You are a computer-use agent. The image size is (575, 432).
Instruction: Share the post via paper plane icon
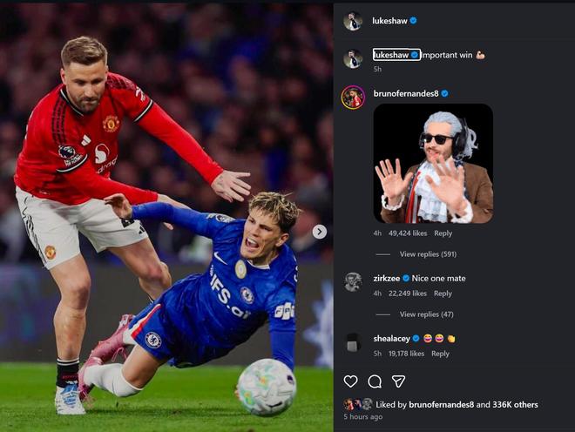(x=398, y=381)
